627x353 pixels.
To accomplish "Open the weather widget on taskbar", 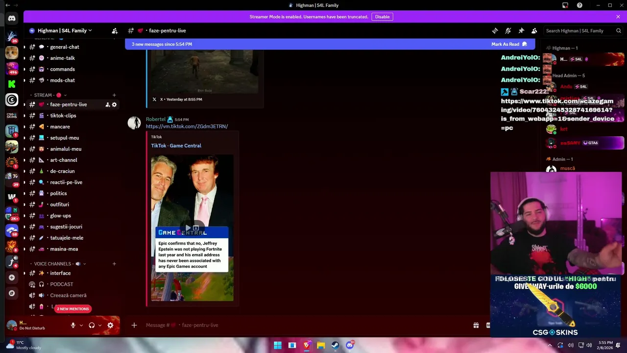I will coord(24,345).
